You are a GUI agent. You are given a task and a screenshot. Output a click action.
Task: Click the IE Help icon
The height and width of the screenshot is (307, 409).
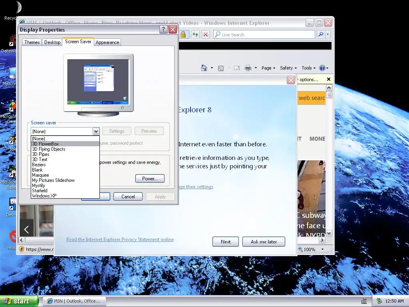[322, 68]
